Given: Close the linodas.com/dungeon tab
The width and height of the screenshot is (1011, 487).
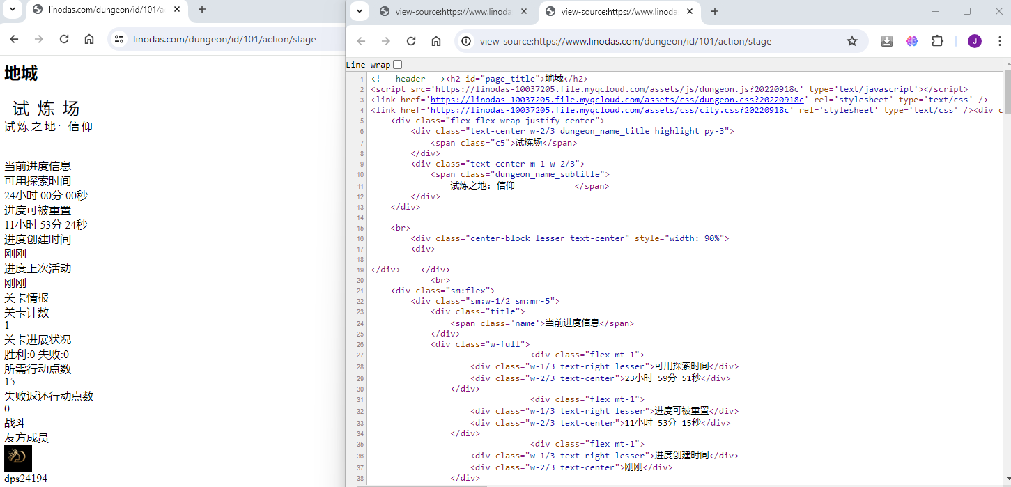Looking at the screenshot, I should click(x=177, y=10).
